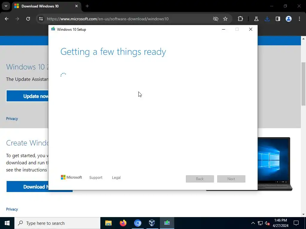Click the Chrome forward arrow
306x229 pixels.
17,19
